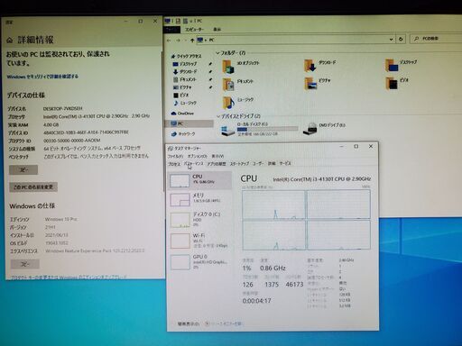This screenshot has width=462, height=346.
Task: Open the address bar history dropdown
Action: (x=391, y=40)
